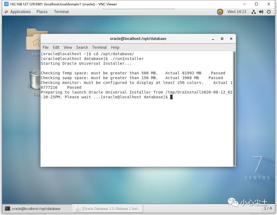The width and height of the screenshot is (277, 215).
Task: Click 'Starting Oracle Universal Installer...' line
Action: [86, 63]
